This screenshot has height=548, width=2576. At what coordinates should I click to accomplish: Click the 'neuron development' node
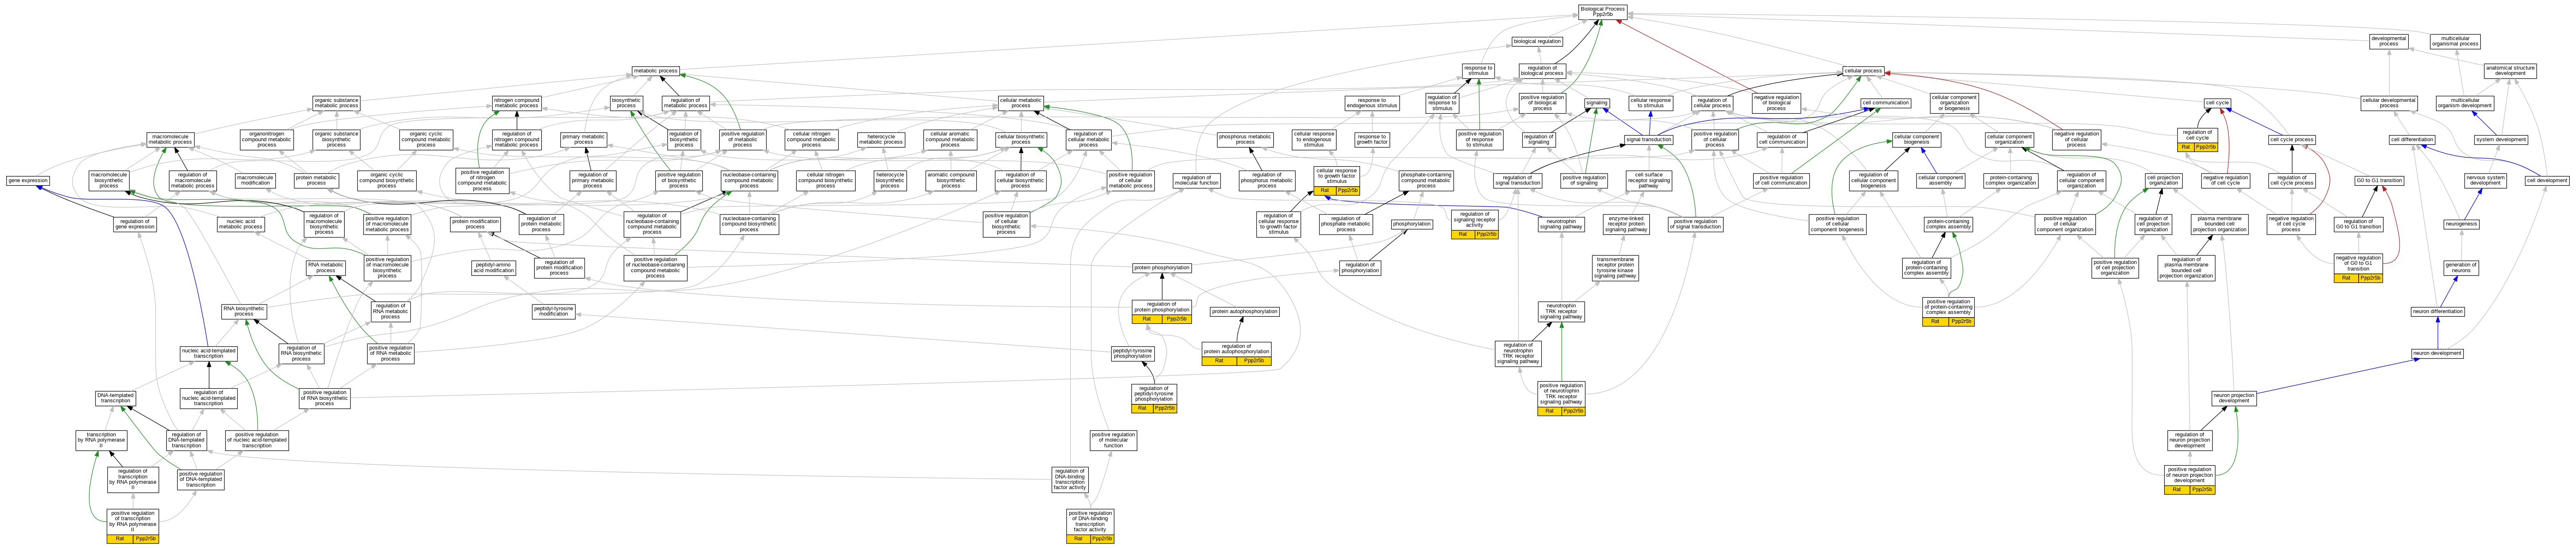tap(2437, 353)
